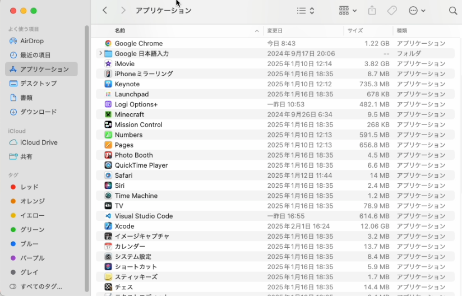The height and width of the screenshot is (296, 462).
Task: Click the Keynote app icon
Action: [108, 84]
